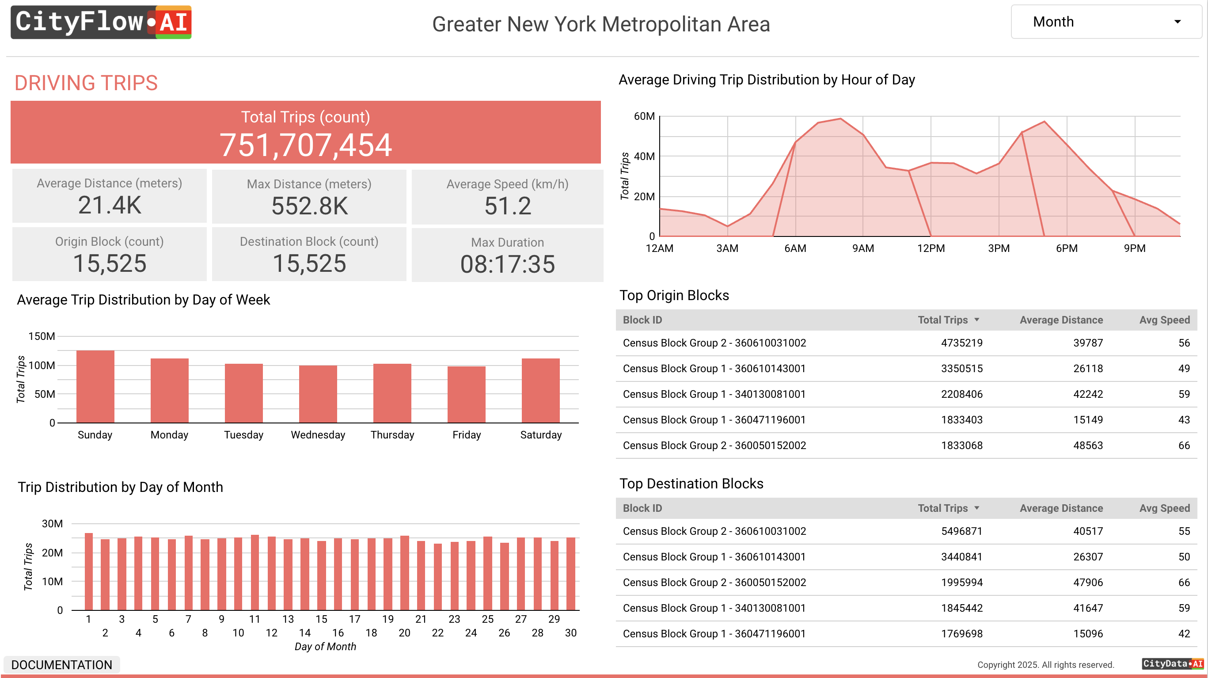Click the destination trips value 3440841

pyautogui.click(x=961, y=557)
